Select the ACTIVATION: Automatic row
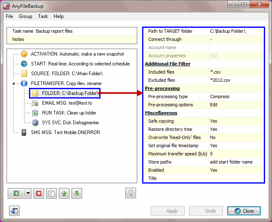Screen dimensions: 272x222 pos(77,54)
